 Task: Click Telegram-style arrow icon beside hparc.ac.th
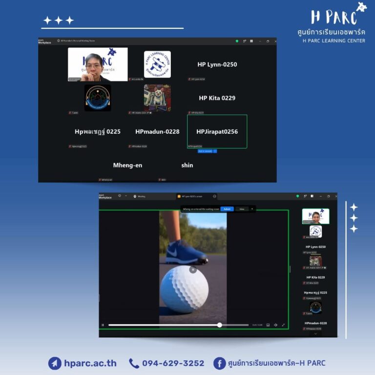pyautogui.click(x=55, y=363)
